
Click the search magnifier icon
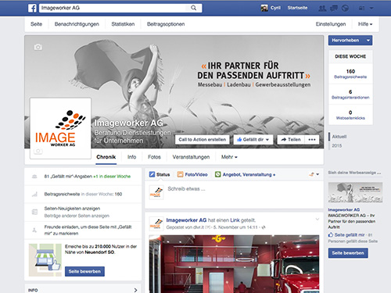click(193, 8)
